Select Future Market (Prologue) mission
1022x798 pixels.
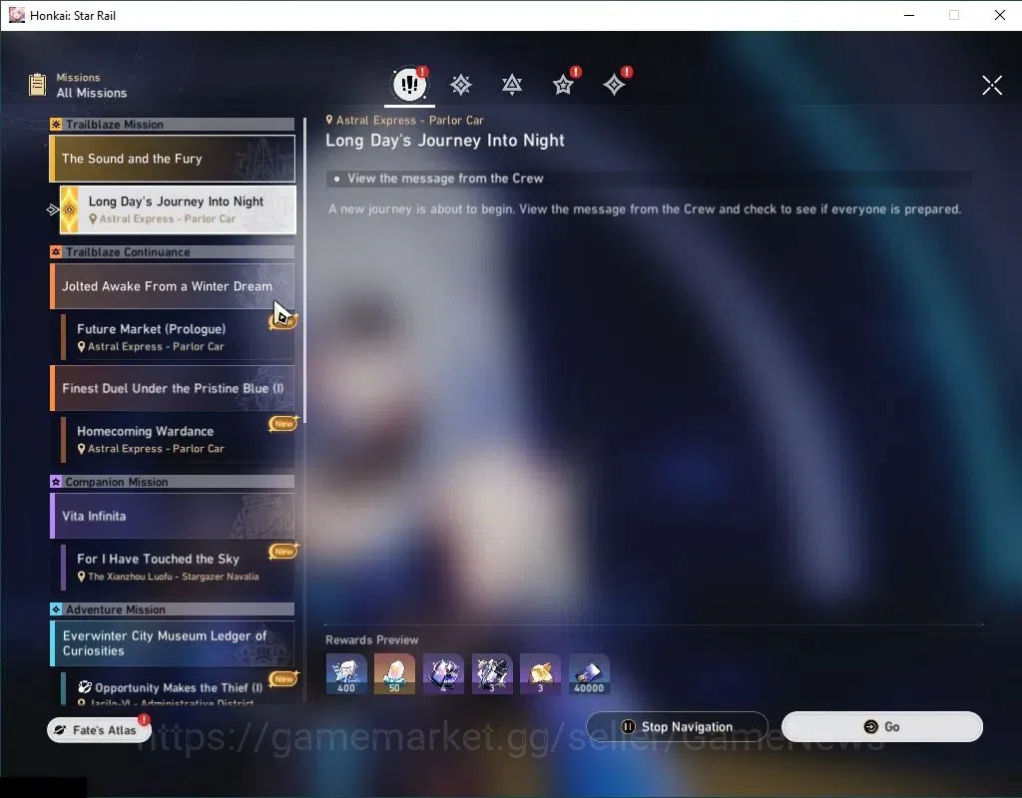click(x=178, y=337)
